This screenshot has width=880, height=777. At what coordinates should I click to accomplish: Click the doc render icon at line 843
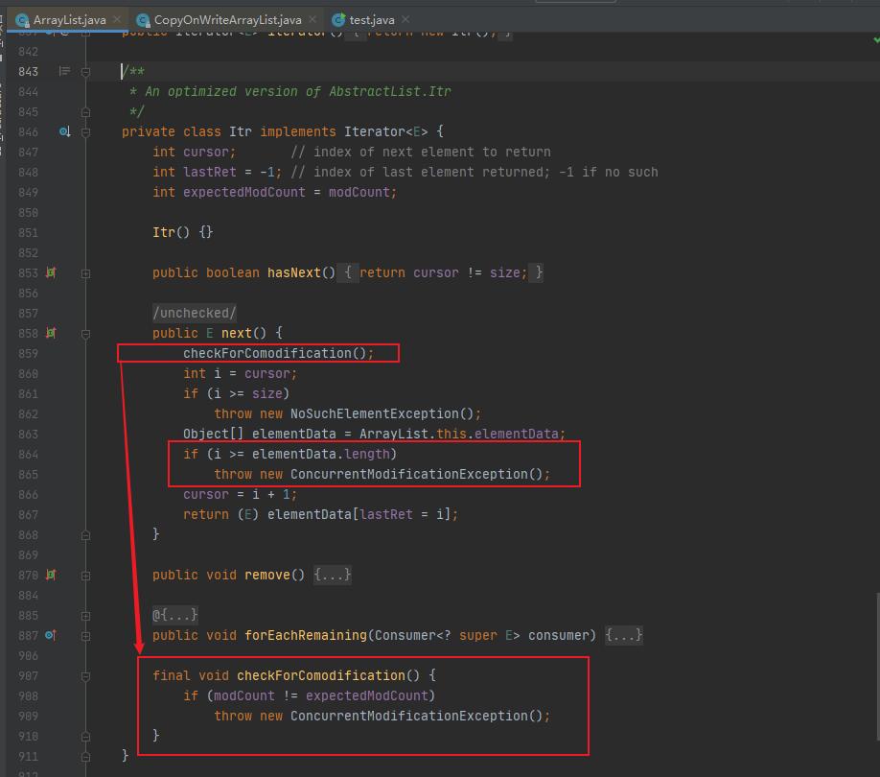tap(64, 71)
